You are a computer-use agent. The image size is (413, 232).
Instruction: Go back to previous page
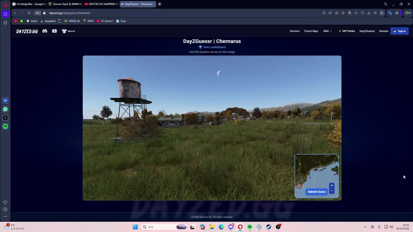(x=15, y=13)
